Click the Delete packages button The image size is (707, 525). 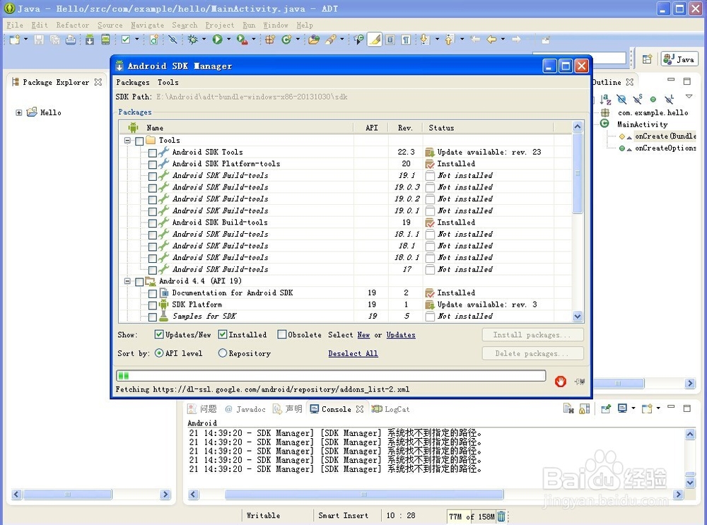532,354
